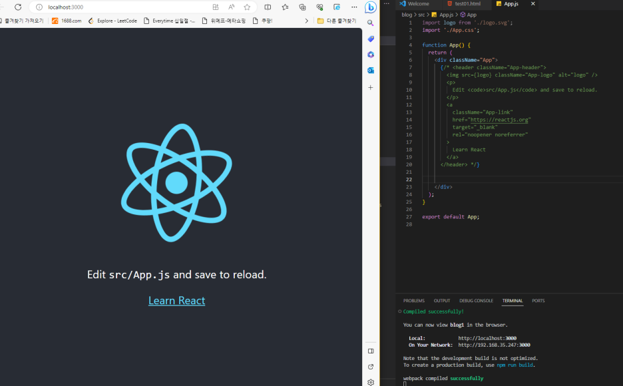Click 'webpack compiled successfully' terminal line
The image size is (623, 386).
point(443,379)
